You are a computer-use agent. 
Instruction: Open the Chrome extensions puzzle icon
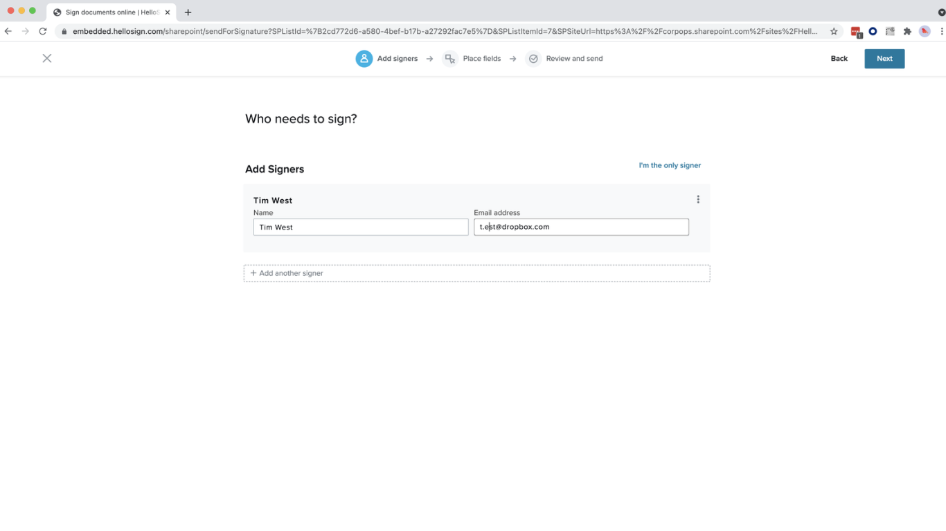point(907,31)
